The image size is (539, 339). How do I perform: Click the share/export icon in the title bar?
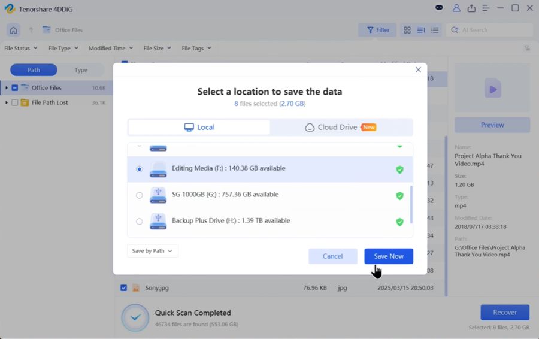[x=471, y=8]
